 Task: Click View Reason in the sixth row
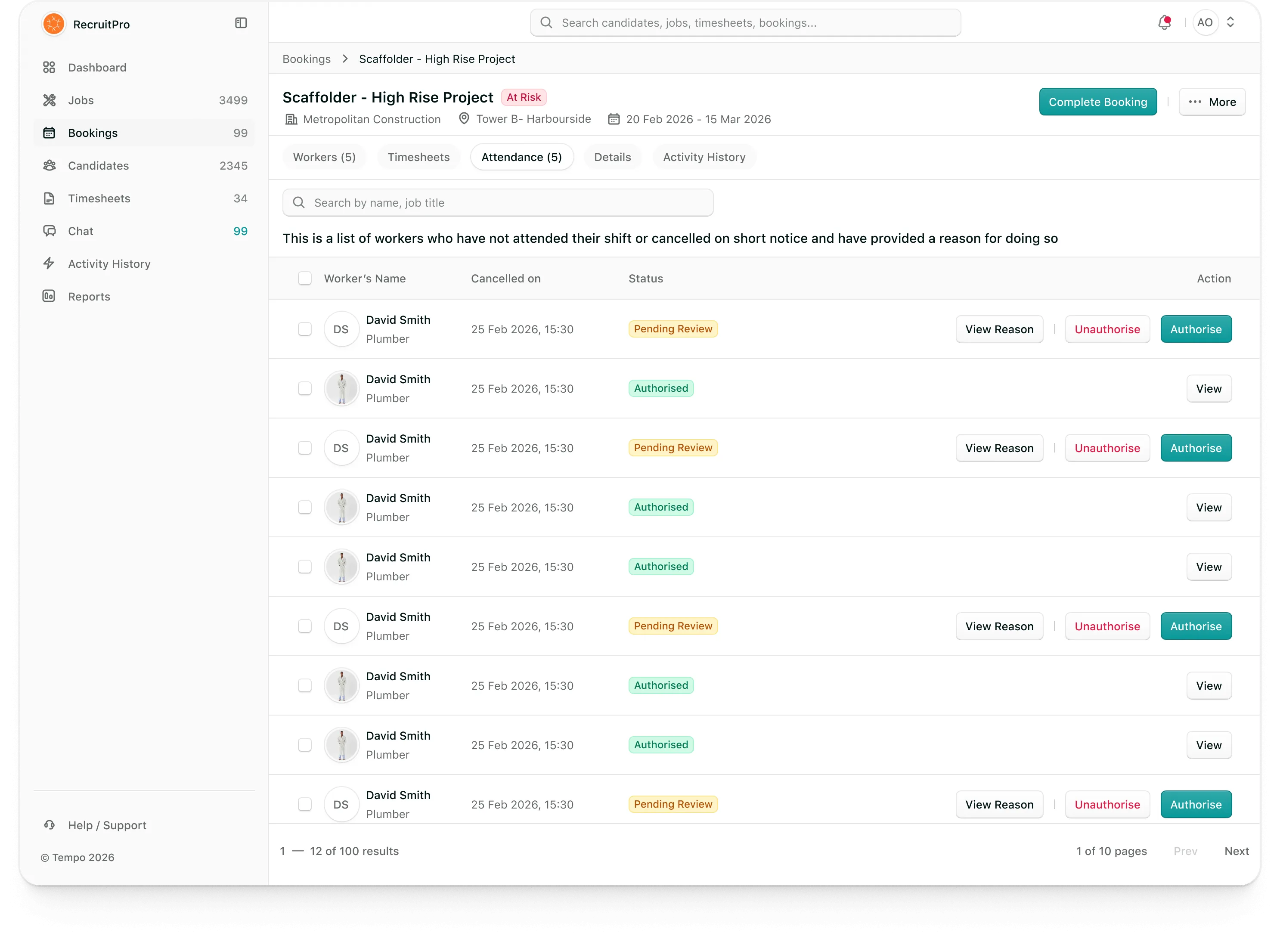pos(999,626)
